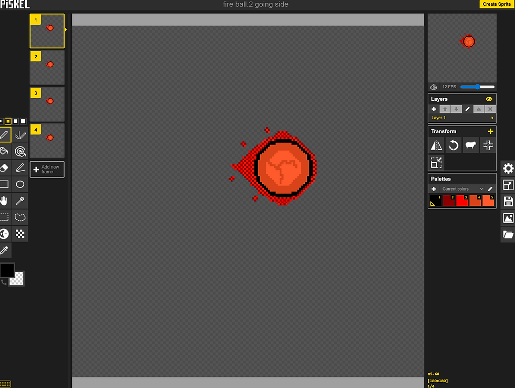
Task: Set second pen size (selected)
Action: (8, 121)
